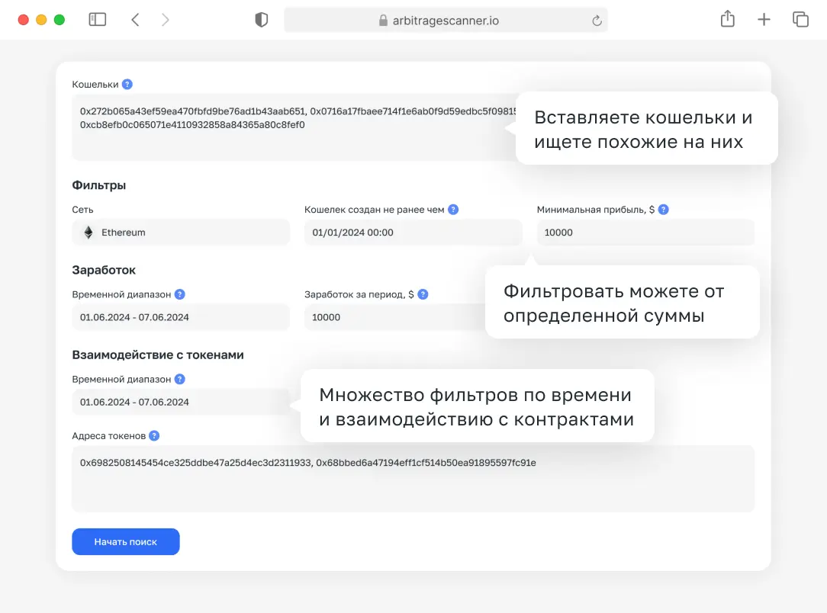The image size is (827, 613).
Task: Click help icon beside Заработок за период
Action: [x=423, y=294]
